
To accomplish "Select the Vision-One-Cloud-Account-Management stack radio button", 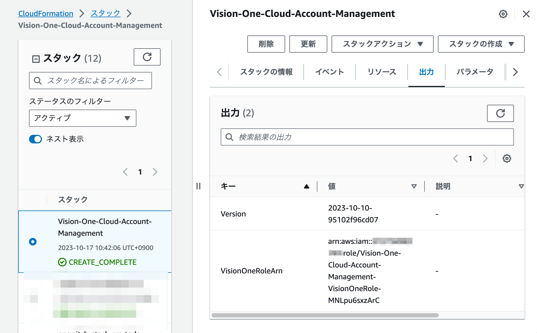I will (x=33, y=241).
